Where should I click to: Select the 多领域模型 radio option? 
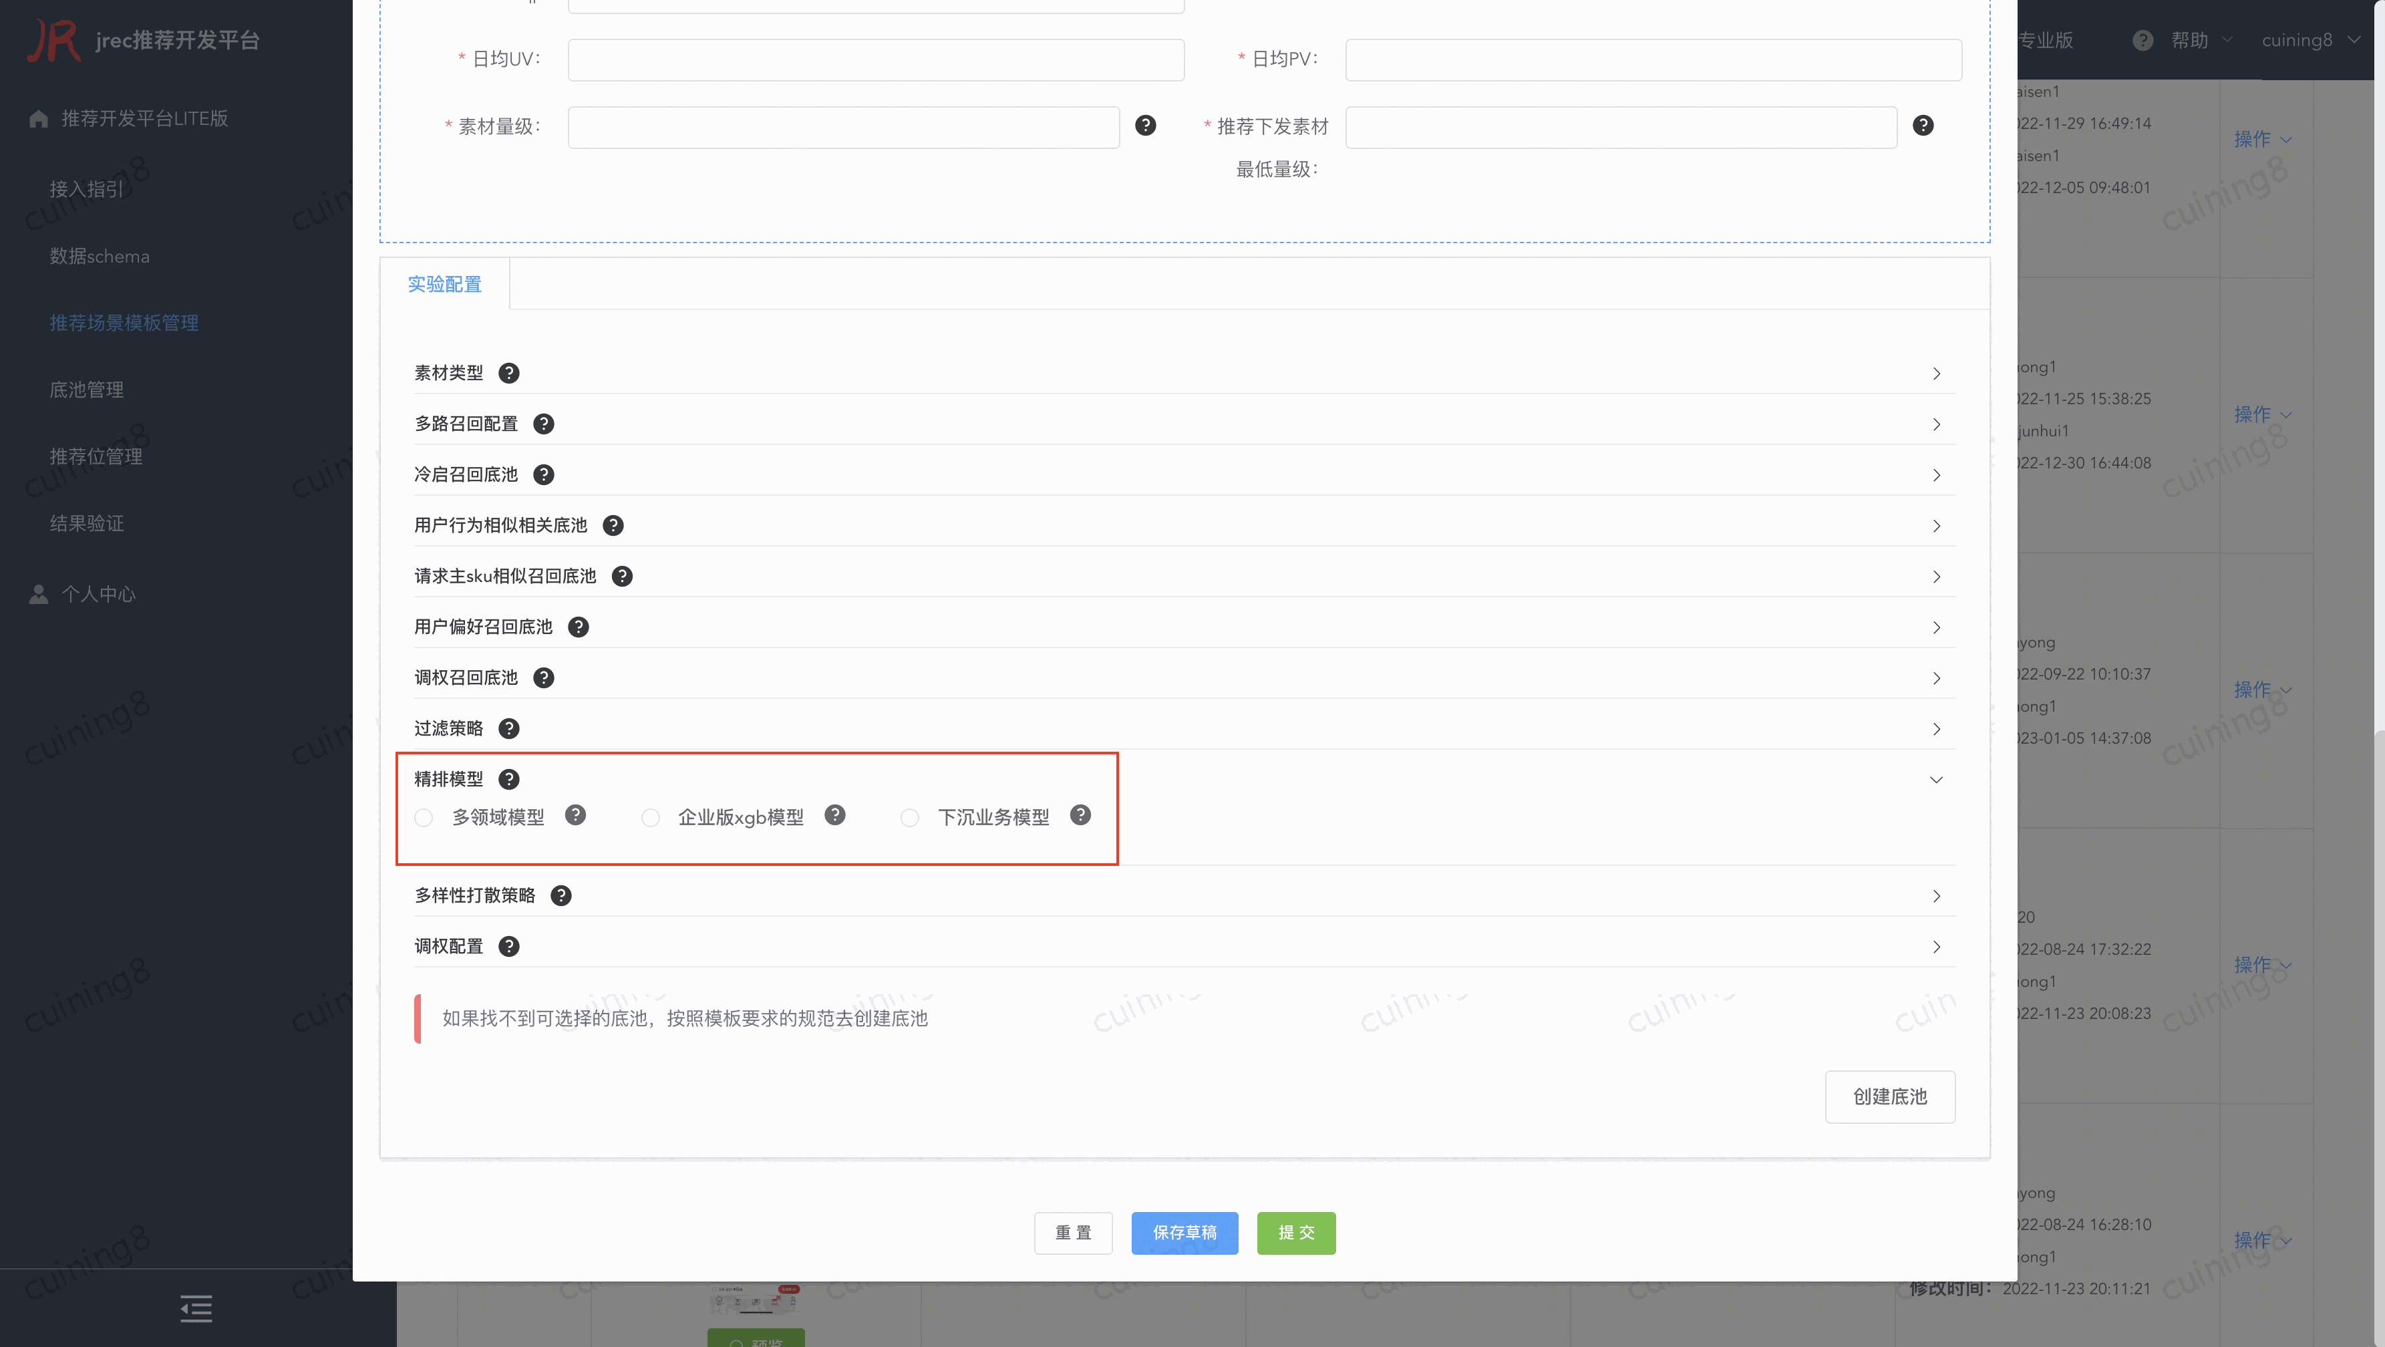coord(424,817)
